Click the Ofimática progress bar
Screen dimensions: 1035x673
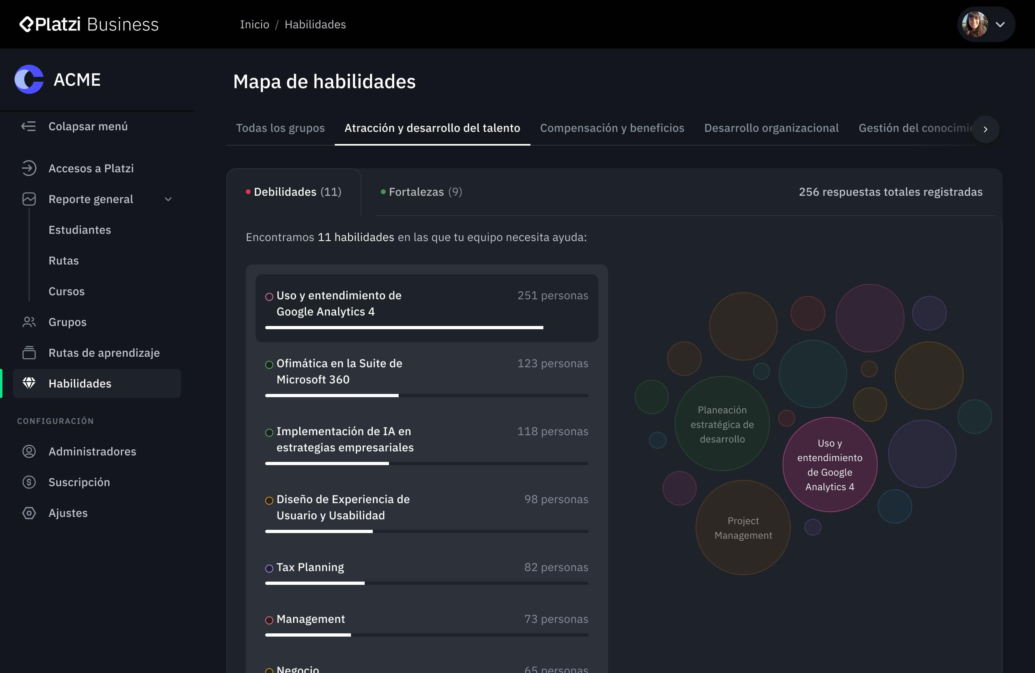427,396
